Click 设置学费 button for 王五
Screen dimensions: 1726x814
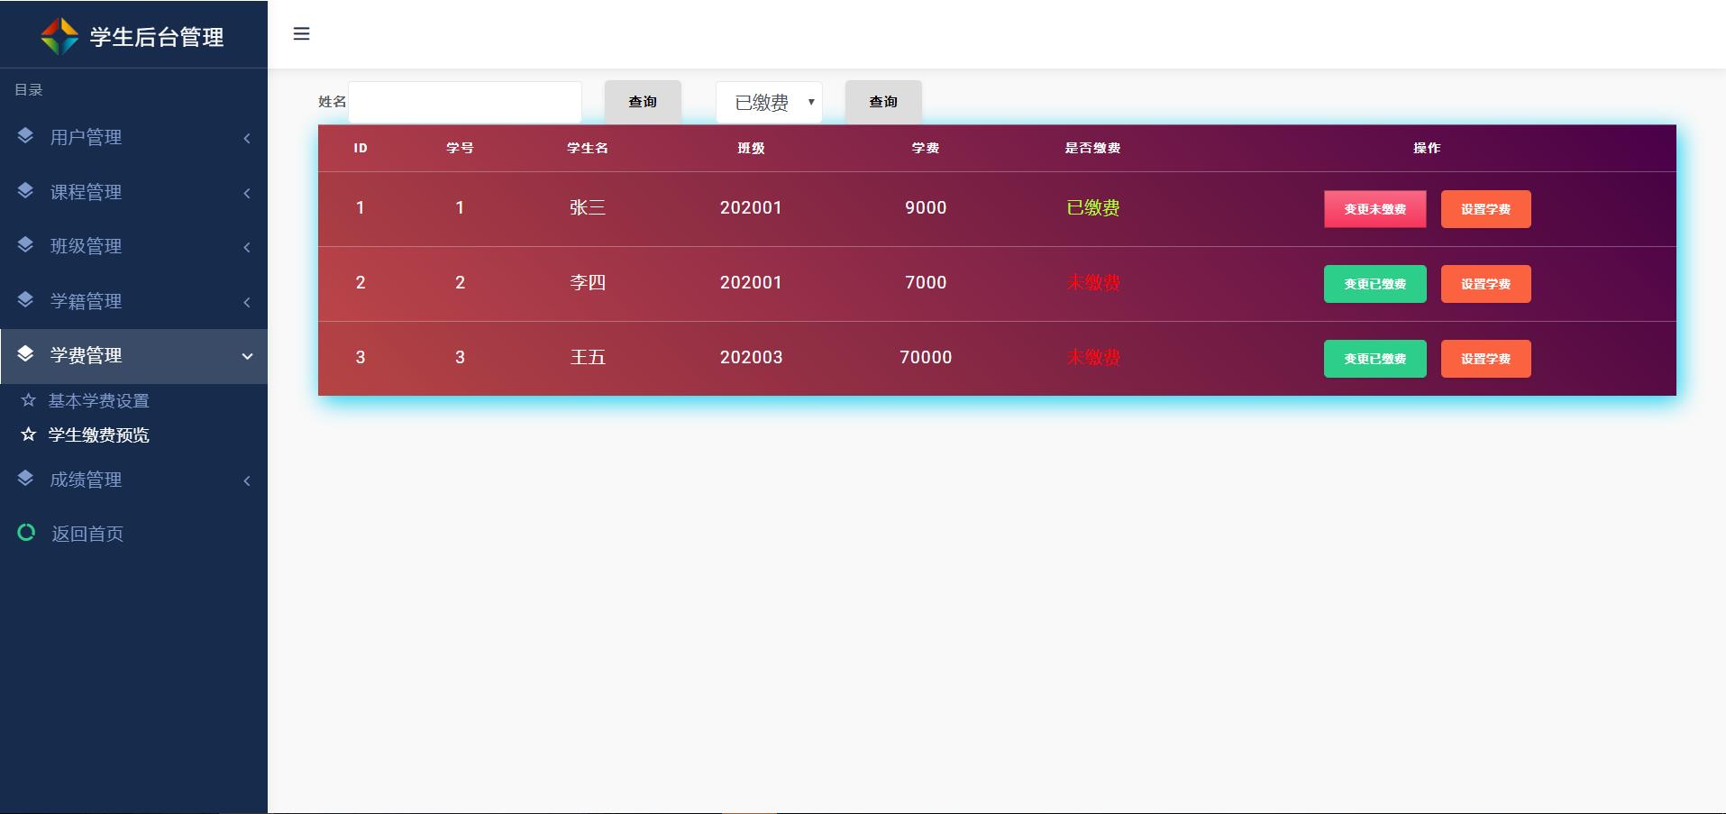coord(1485,359)
